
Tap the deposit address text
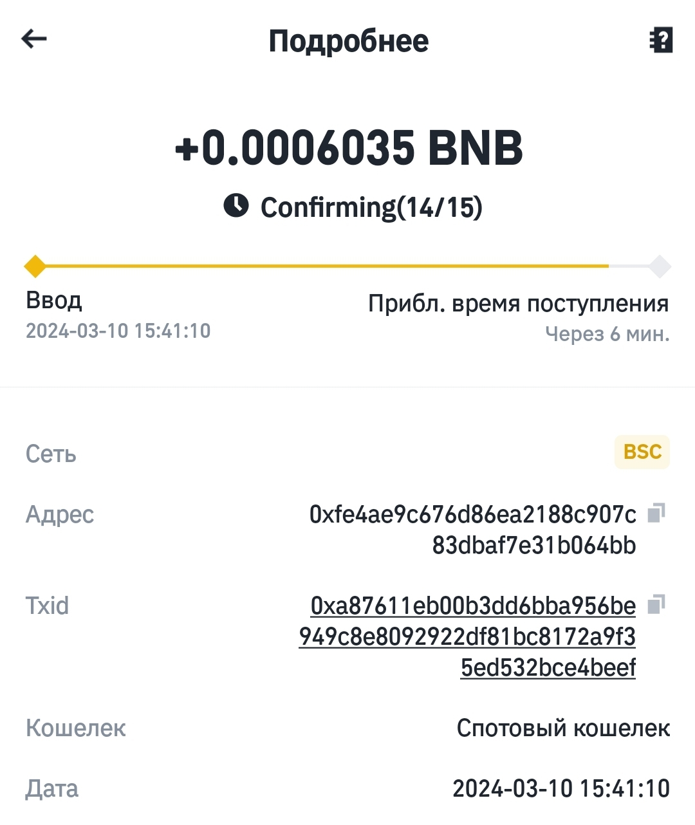[473, 530]
